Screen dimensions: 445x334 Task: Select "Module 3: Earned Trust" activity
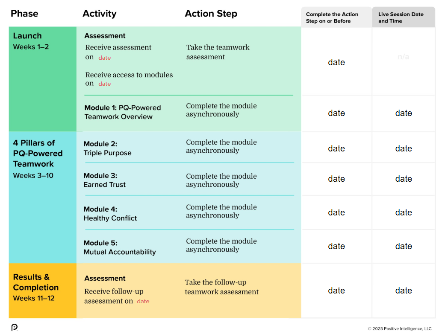click(x=105, y=180)
